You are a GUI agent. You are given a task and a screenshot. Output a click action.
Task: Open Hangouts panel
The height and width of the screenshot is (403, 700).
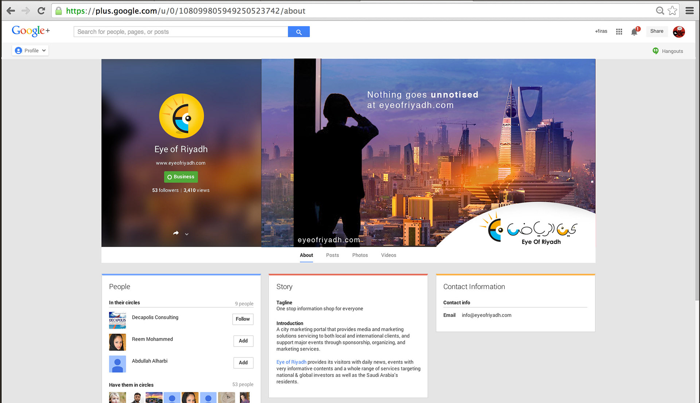coord(668,51)
